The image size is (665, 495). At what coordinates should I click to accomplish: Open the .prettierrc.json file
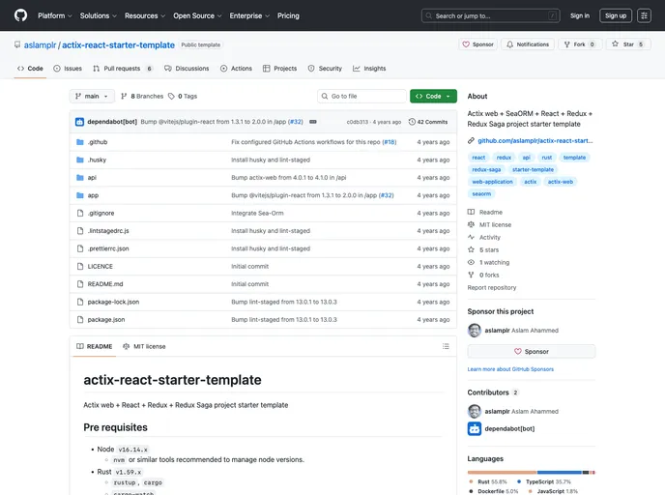[x=108, y=249]
